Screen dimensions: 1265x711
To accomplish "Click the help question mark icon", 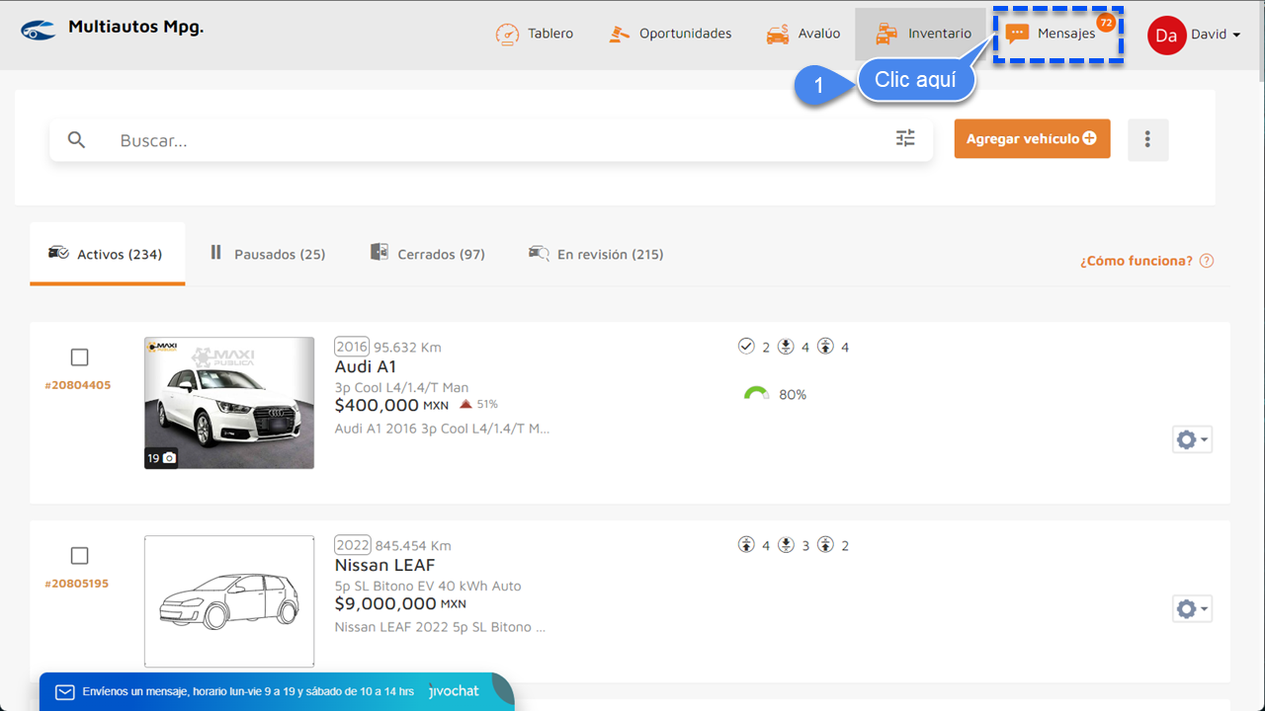I will click(x=1206, y=261).
